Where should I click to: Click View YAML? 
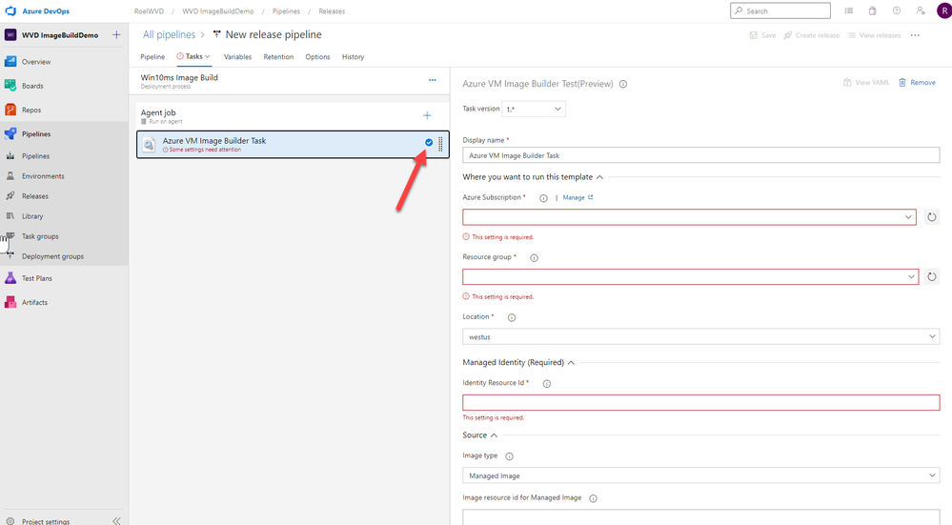(x=866, y=83)
